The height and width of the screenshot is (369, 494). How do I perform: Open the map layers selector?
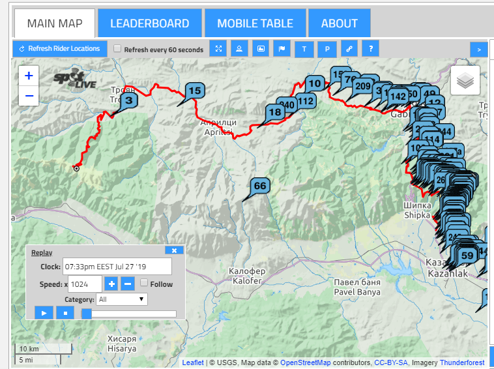point(465,80)
